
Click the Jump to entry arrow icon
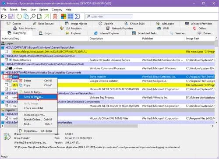47,17
